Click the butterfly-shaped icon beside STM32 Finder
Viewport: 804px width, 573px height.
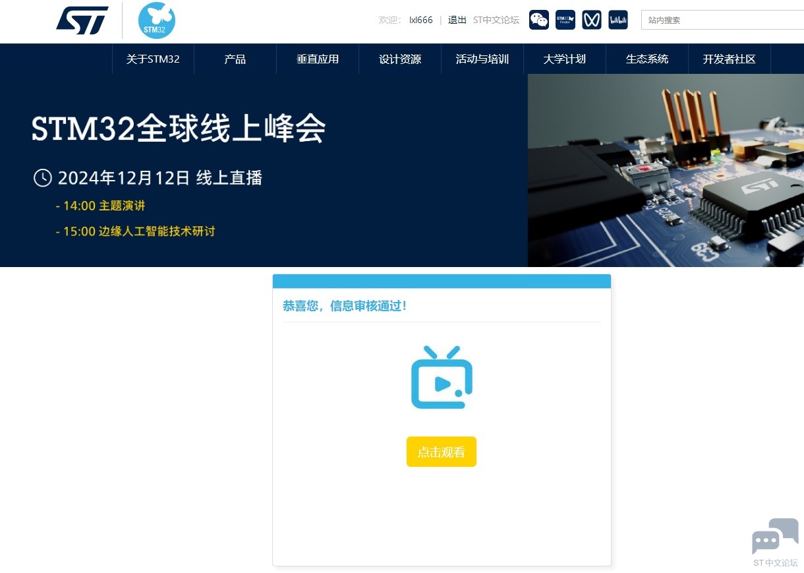click(592, 20)
